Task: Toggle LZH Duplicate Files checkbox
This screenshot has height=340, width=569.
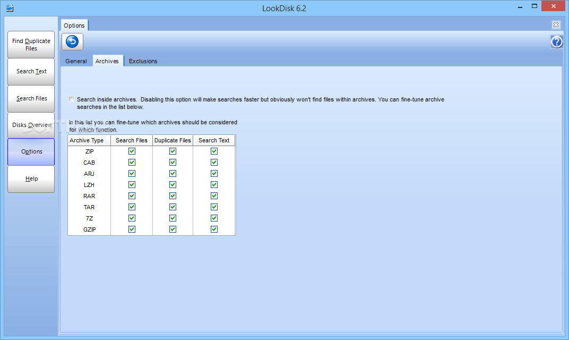Action: (x=173, y=184)
